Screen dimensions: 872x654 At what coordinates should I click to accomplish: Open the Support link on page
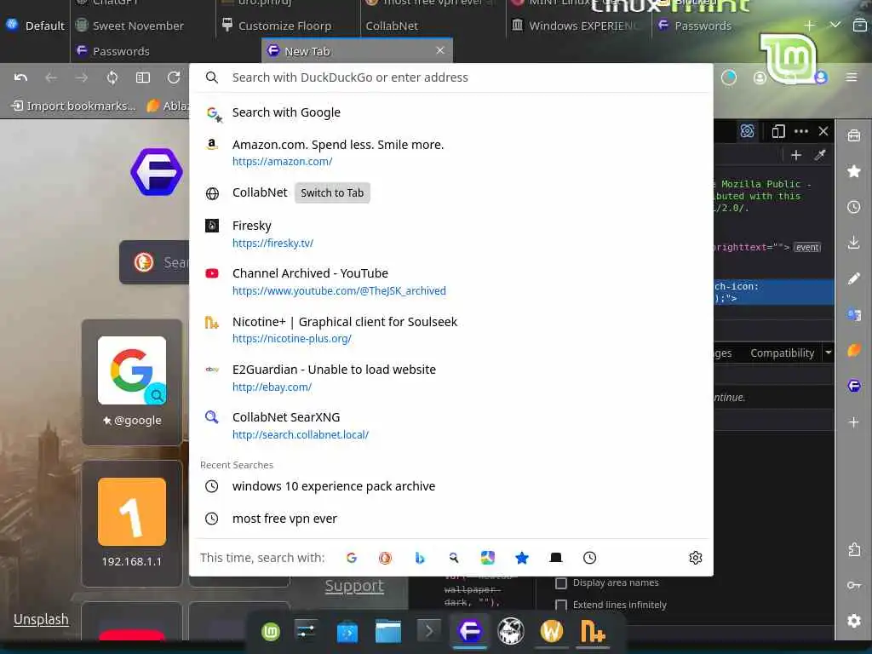pyautogui.click(x=354, y=586)
